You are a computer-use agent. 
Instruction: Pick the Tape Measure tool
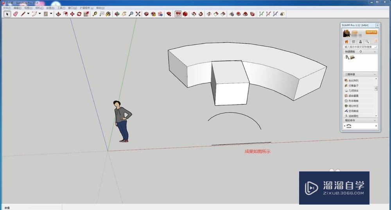pos(95,14)
